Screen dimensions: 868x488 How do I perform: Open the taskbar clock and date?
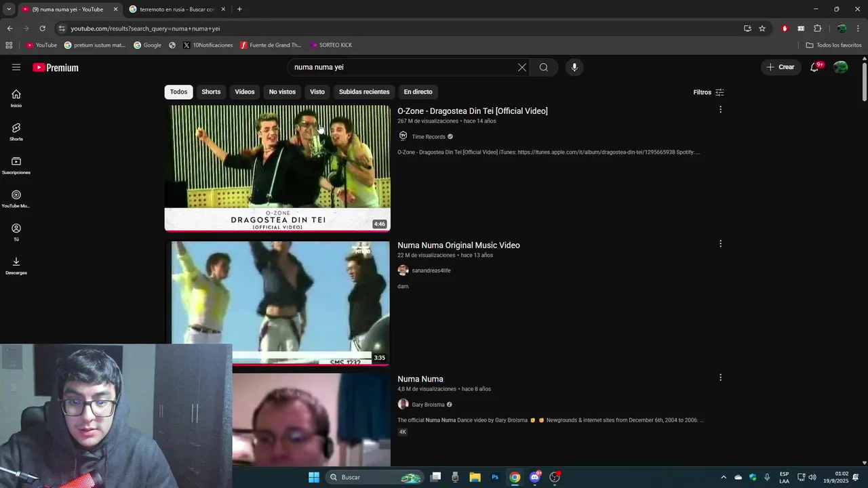[x=842, y=477]
